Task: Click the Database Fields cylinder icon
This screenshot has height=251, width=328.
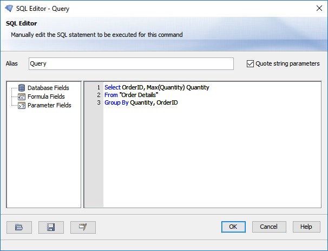Action: [22, 88]
